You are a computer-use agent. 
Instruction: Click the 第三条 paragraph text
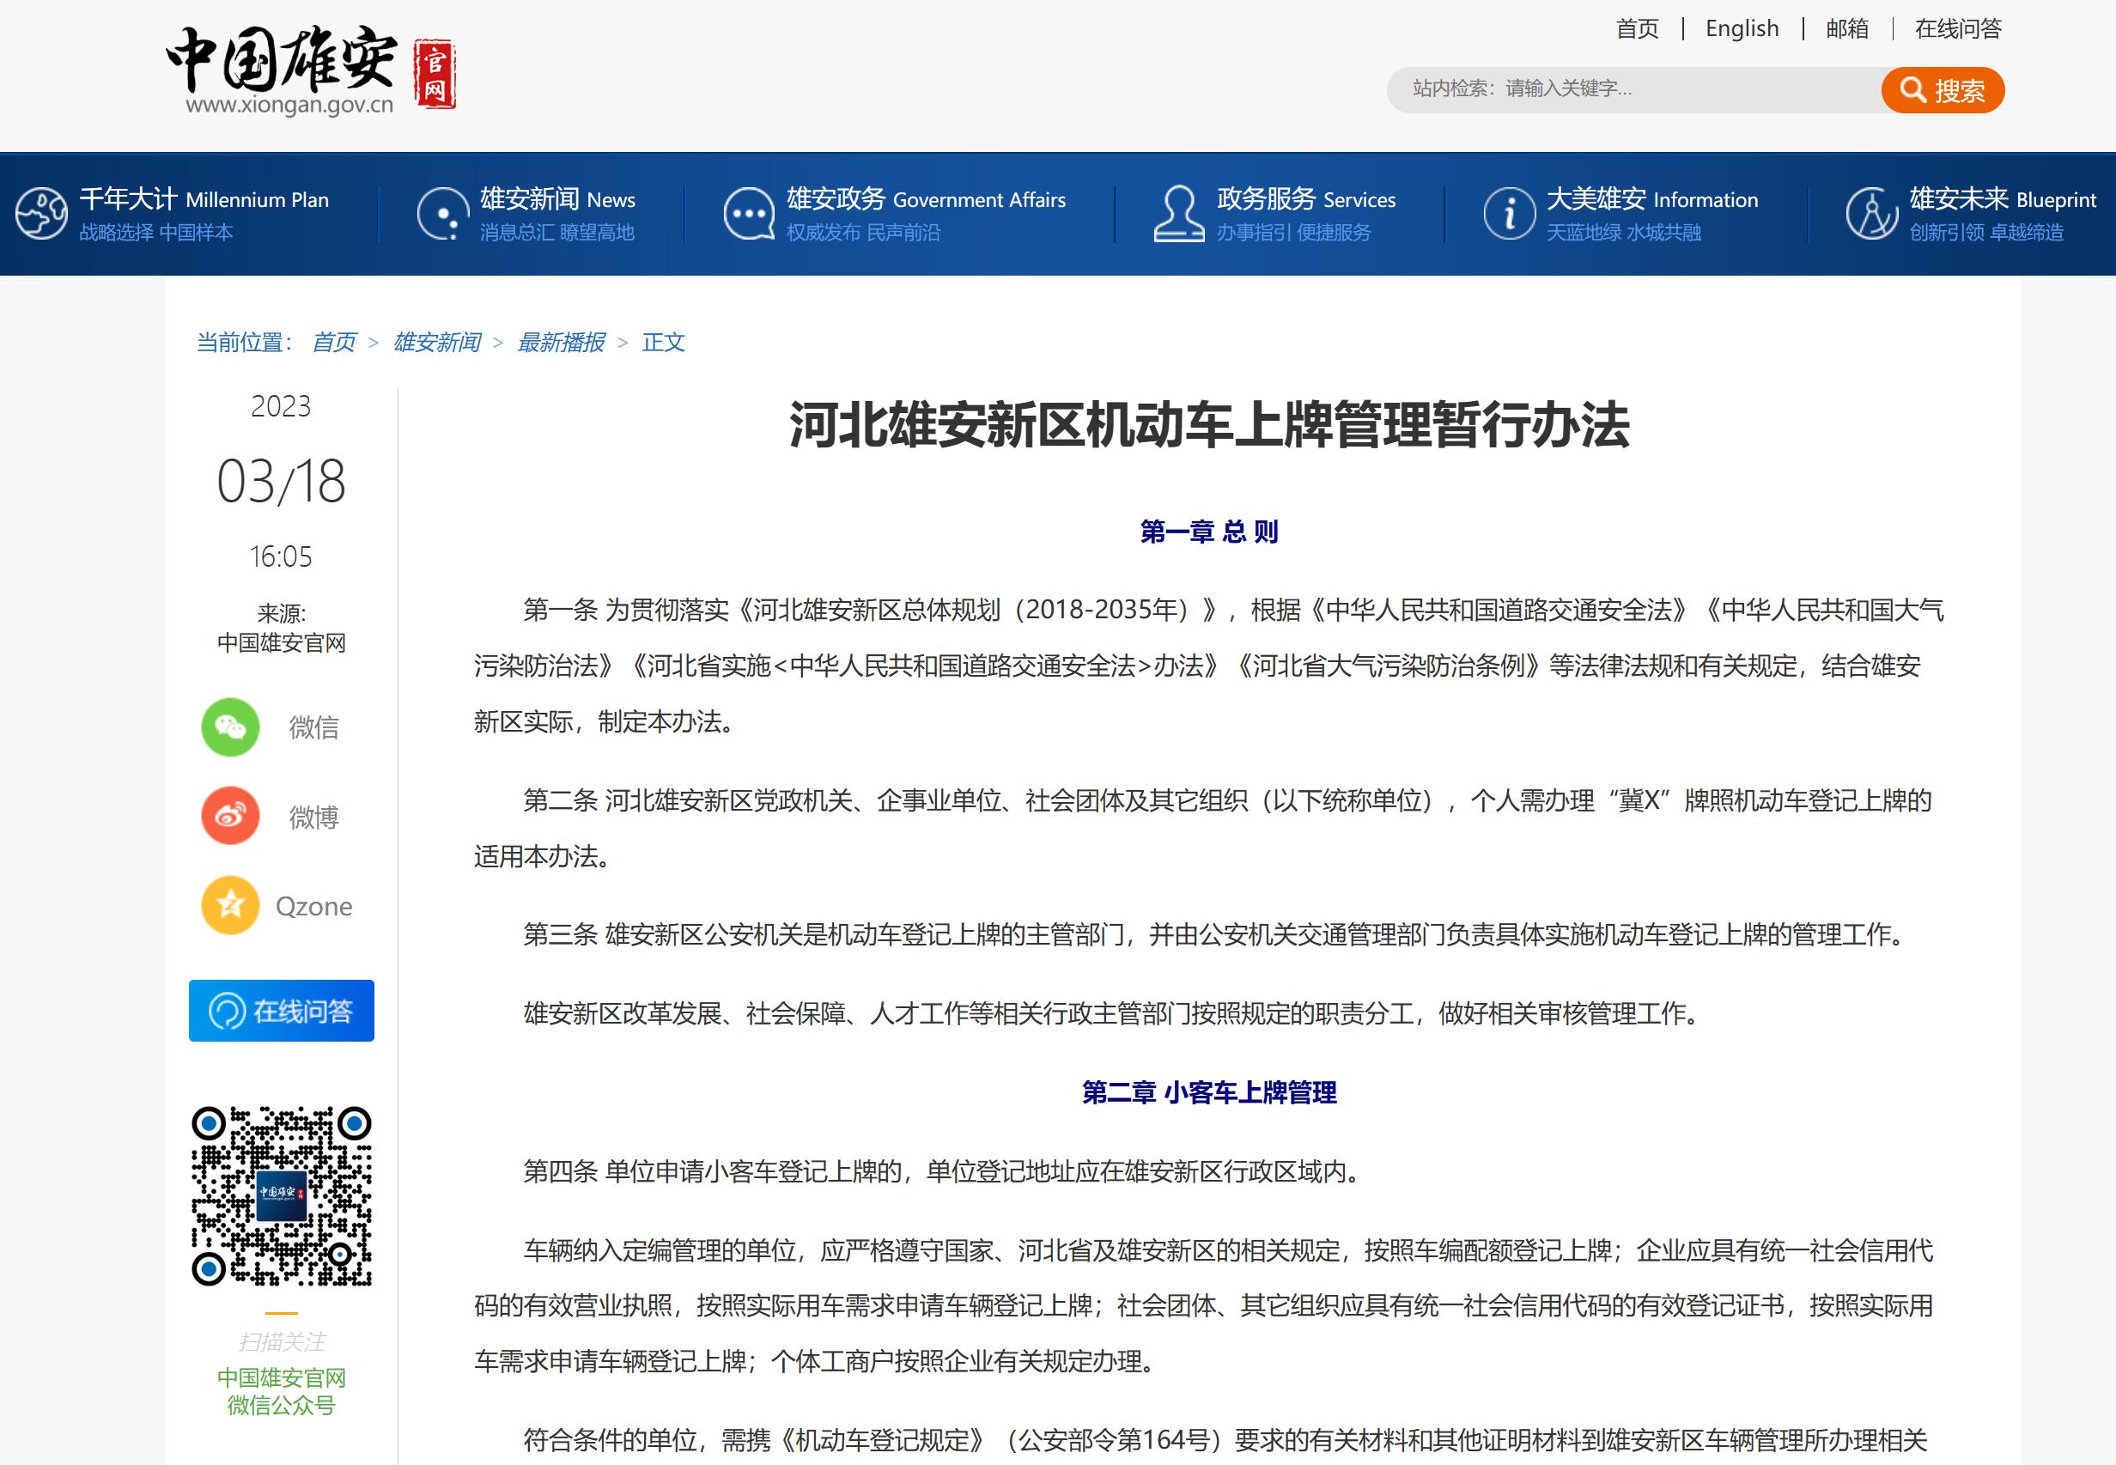pyautogui.click(x=1215, y=934)
